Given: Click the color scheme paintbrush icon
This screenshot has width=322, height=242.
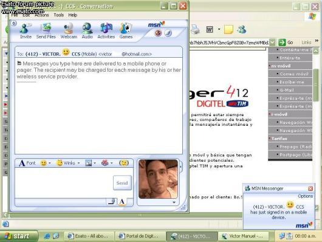Looking at the screenshot, I should pos(168,33).
